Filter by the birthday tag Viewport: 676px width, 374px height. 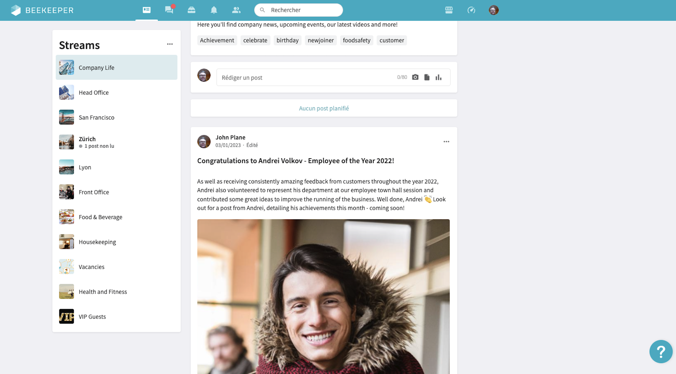click(x=287, y=40)
